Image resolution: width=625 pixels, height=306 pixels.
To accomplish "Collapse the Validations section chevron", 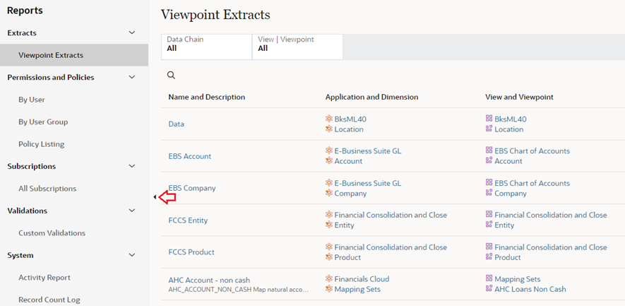I will (132, 211).
